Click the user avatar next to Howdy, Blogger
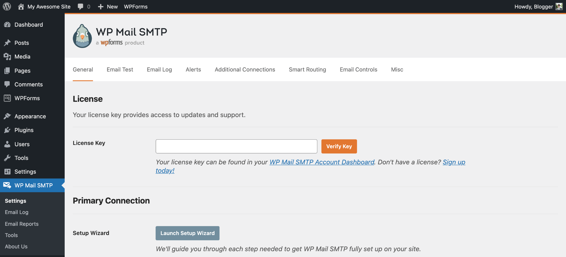Viewport: 566px width, 257px height. pos(559,6)
